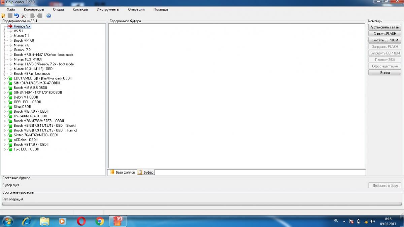This screenshot has height=227, width=404.
Task: Open the Инструменты menu
Action: pos(108,9)
